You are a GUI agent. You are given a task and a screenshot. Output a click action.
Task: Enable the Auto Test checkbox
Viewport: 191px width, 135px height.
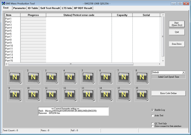152,115
